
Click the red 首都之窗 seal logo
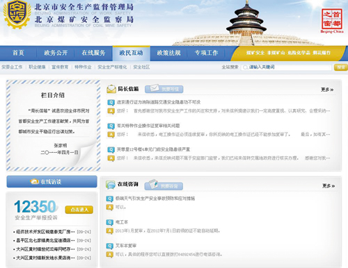332,19
